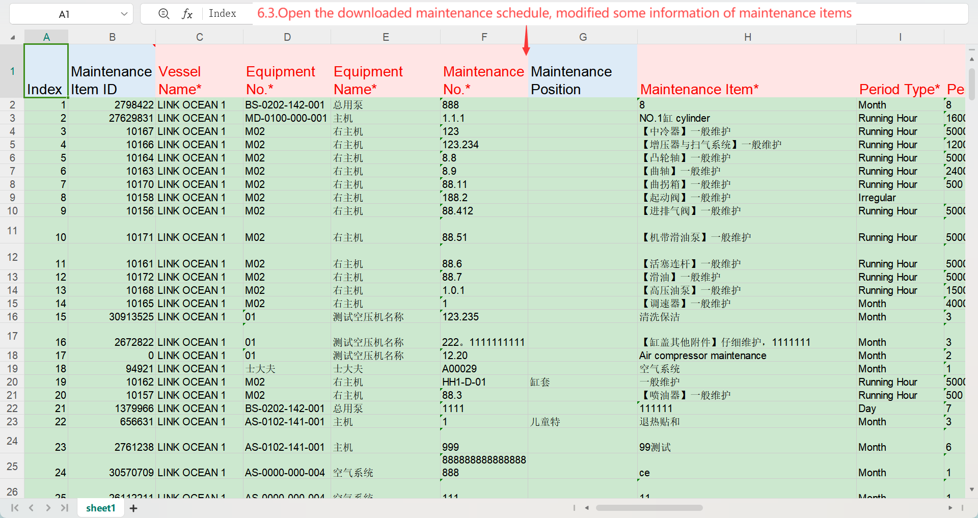This screenshot has height=518, width=978.
Task: Select cell with ID 30570709
Action: point(112,467)
